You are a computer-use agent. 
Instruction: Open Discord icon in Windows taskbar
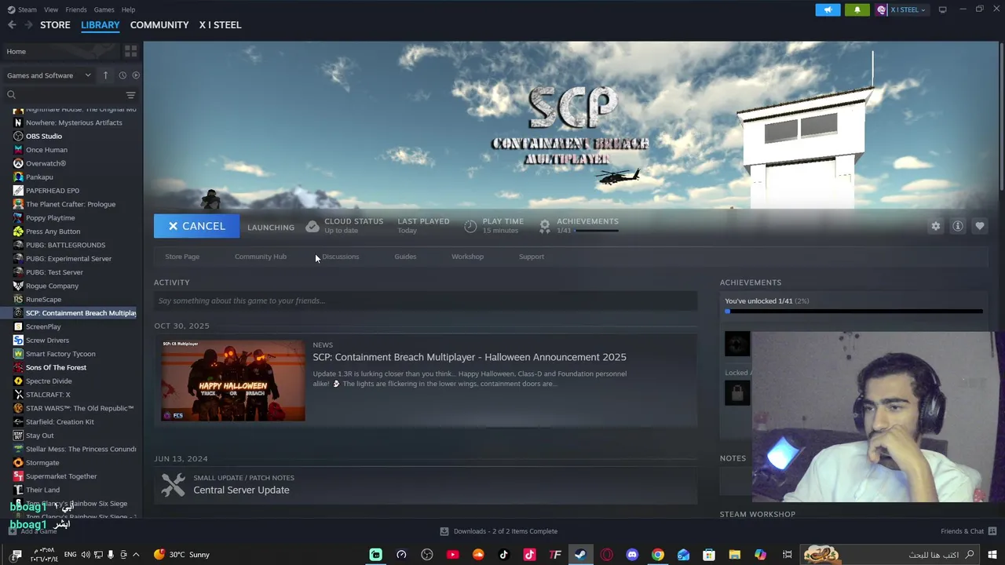pos(632,555)
